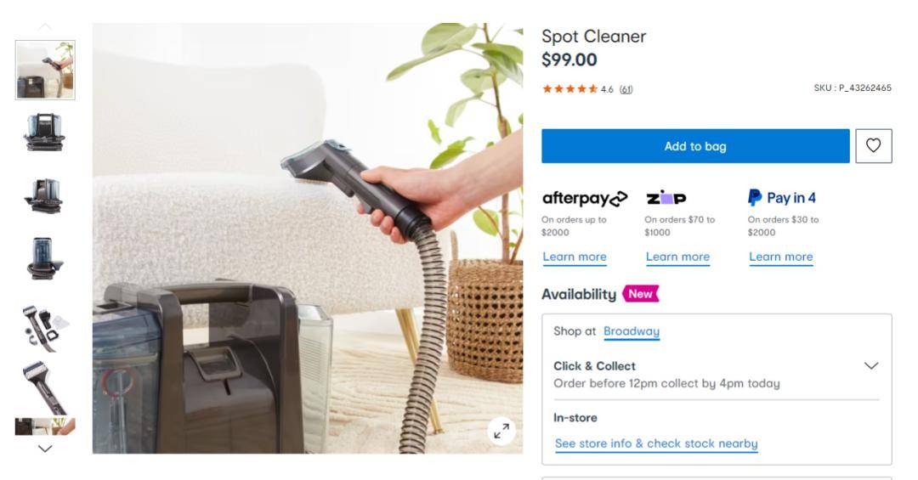918x480 pixels.
Task: Click the star rating icons
Action: pos(569,89)
